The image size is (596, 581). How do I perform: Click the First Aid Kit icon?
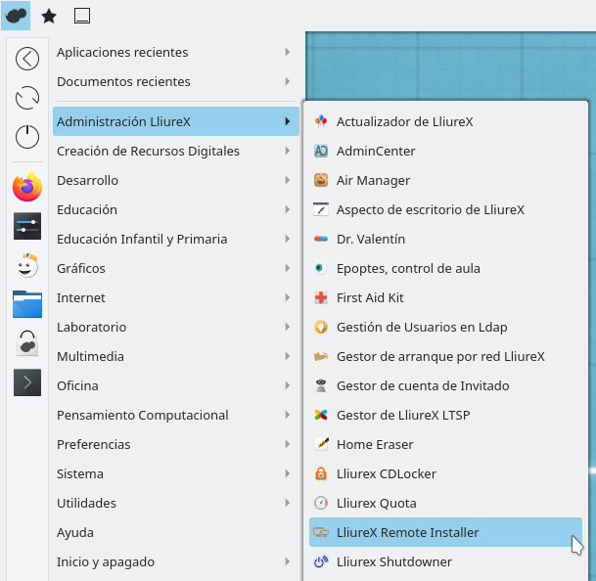click(320, 297)
